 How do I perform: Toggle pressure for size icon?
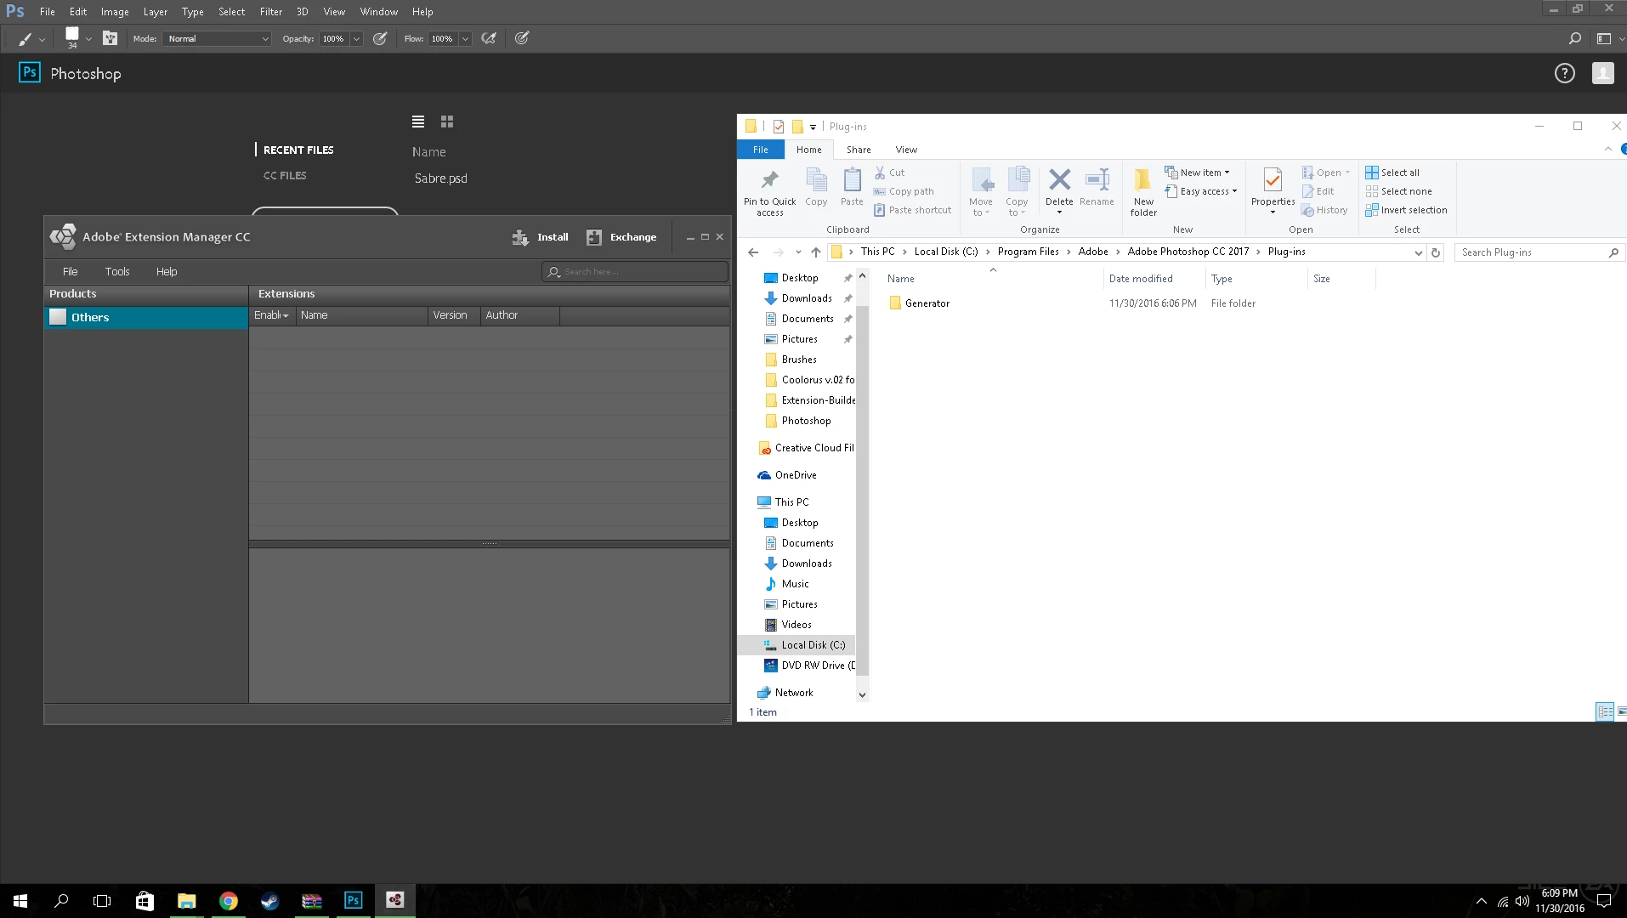pyautogui.click(x=522, y=38)
